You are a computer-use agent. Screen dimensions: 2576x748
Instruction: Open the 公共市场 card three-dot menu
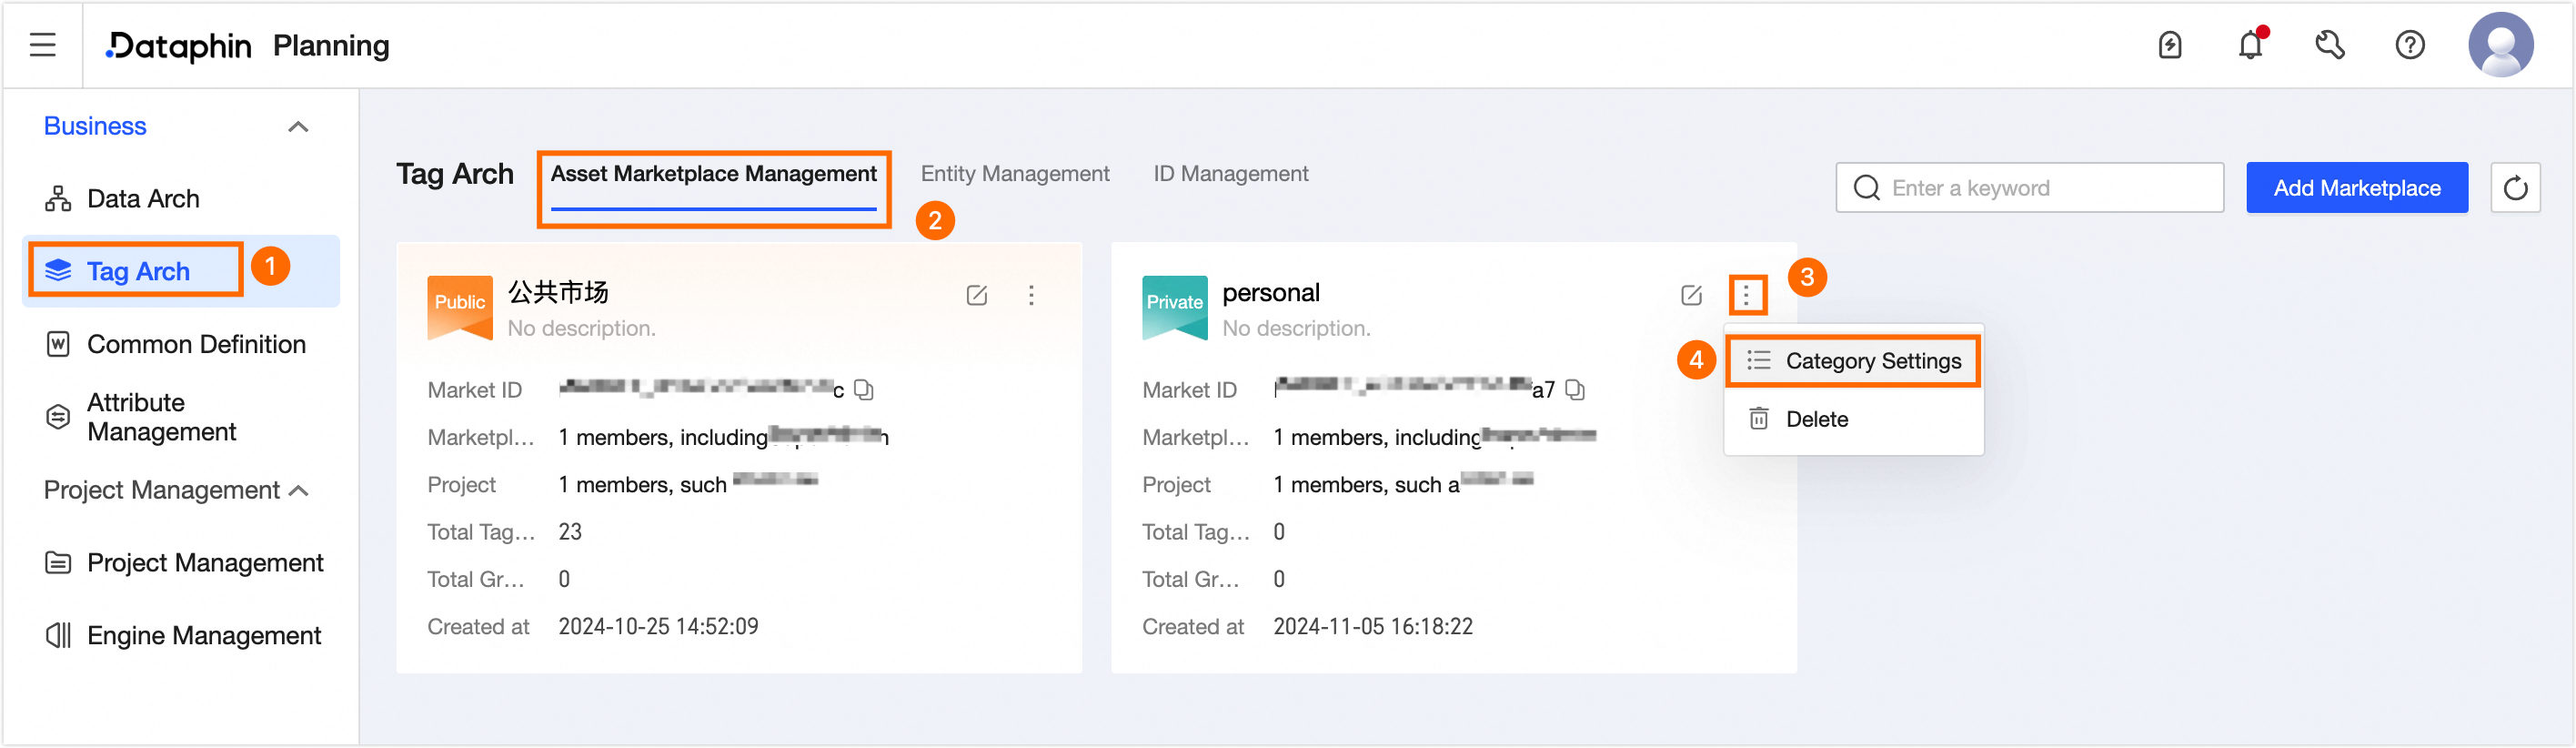click(x=1031, y=295)
